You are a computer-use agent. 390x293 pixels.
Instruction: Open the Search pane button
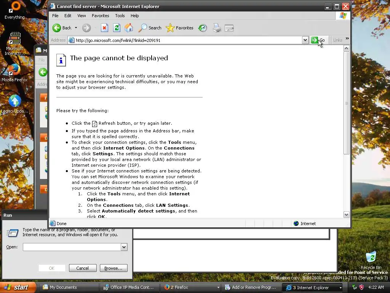[x=150, y=28]
